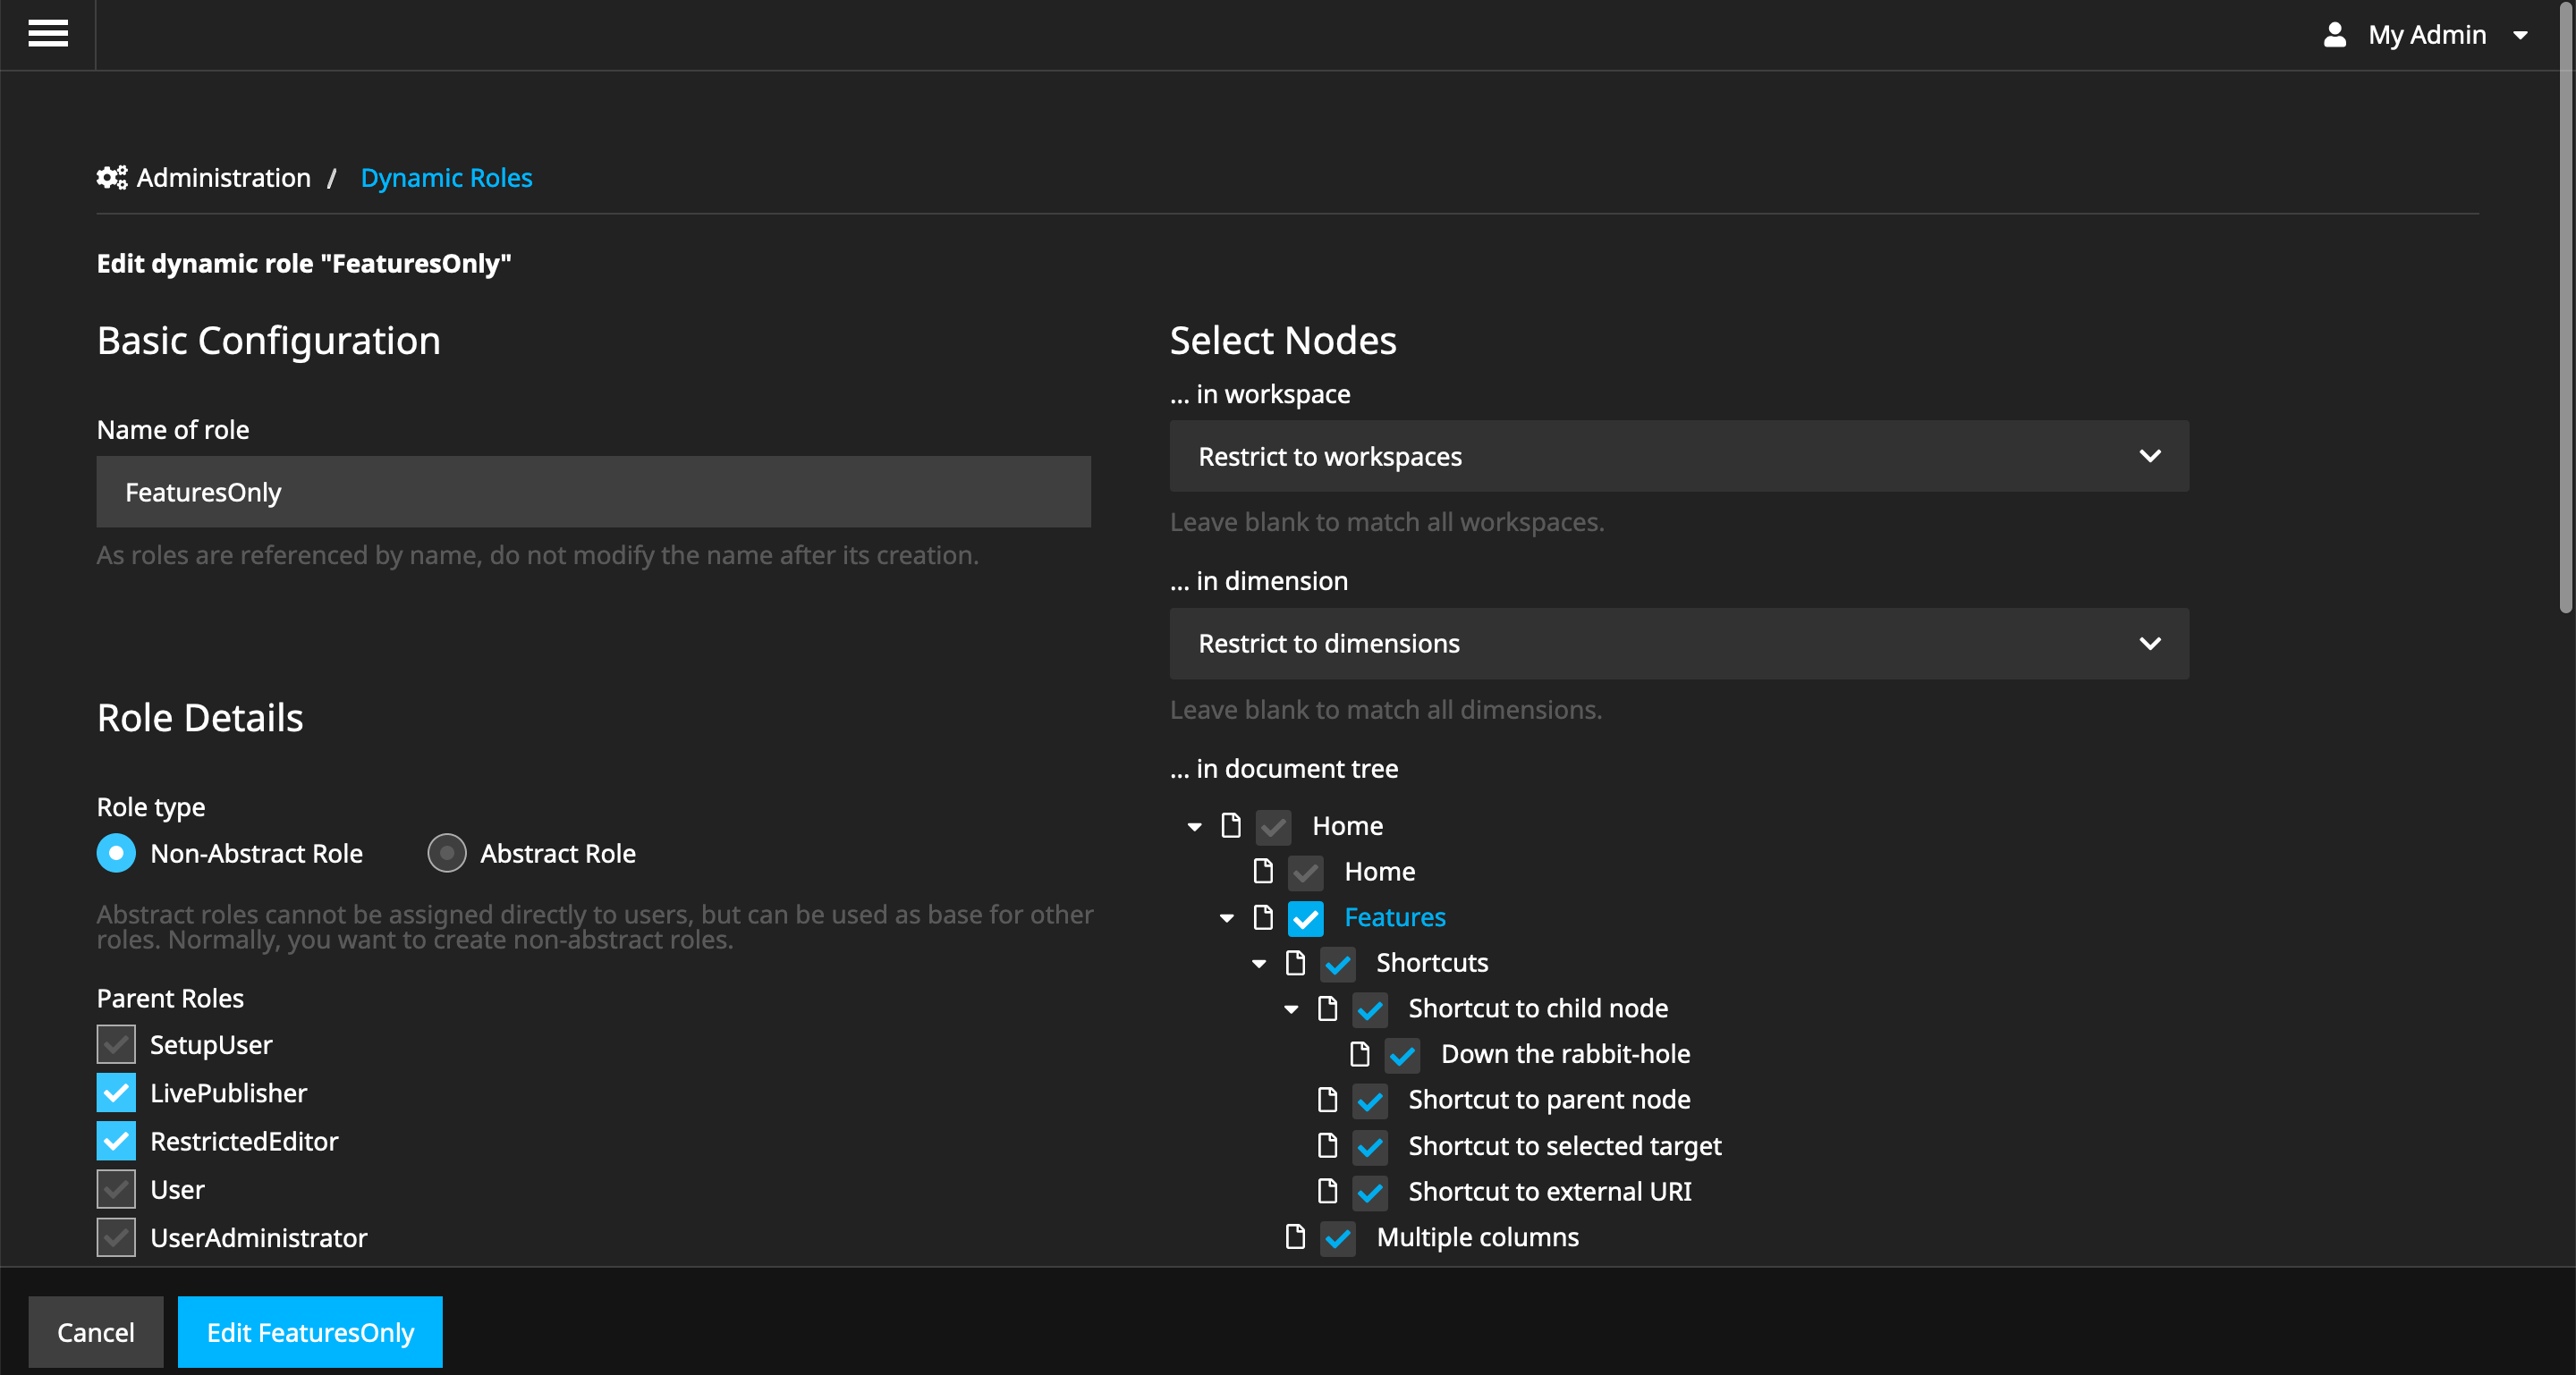Click the Name of role input field

[x=593, y=492]
